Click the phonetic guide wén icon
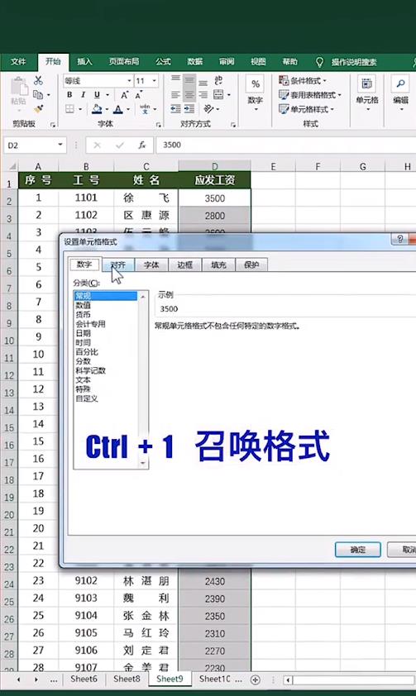The image size is (416, 696). 145,109
